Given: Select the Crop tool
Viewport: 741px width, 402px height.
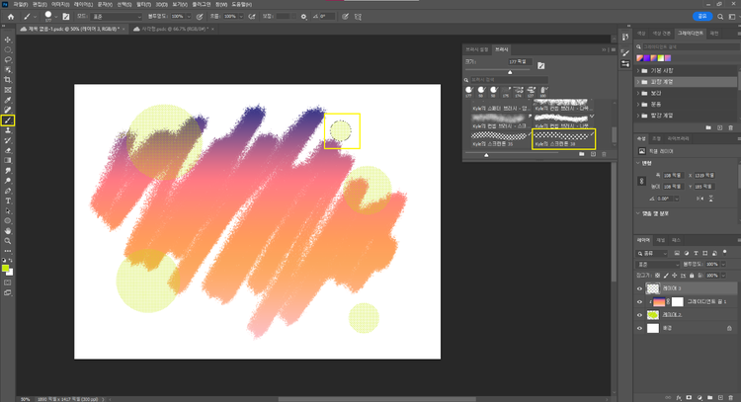Looking at the screenshot, I should pyautogui.click(x=8, y=79).
